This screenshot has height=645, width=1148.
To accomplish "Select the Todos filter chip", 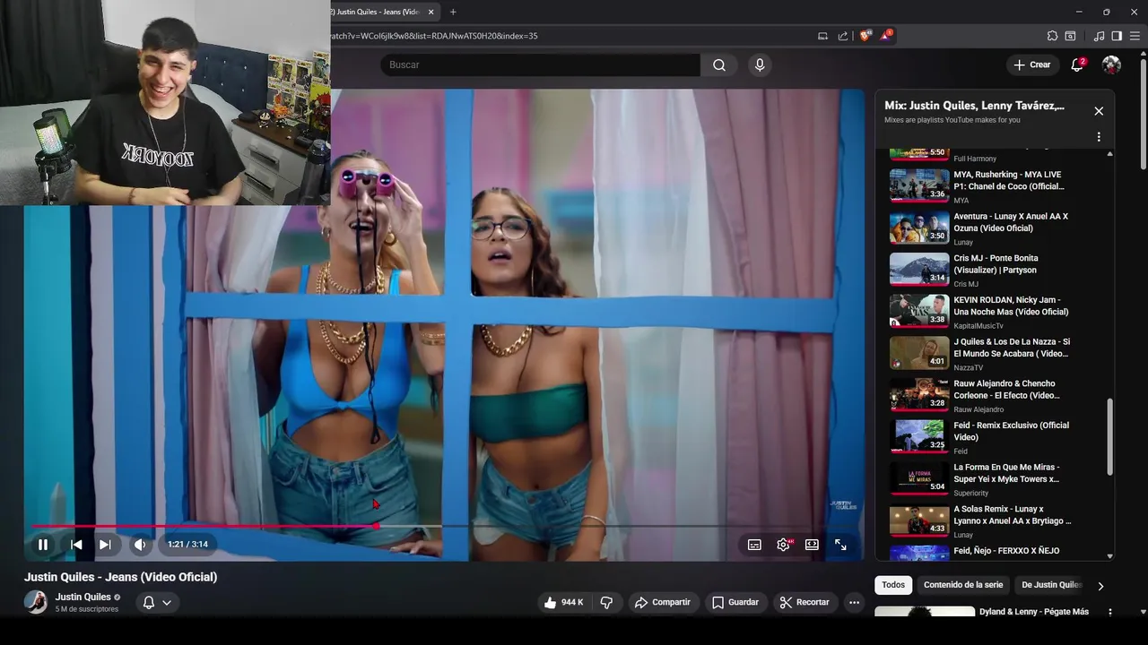I will pyautogui.click(x=893, y=585).
